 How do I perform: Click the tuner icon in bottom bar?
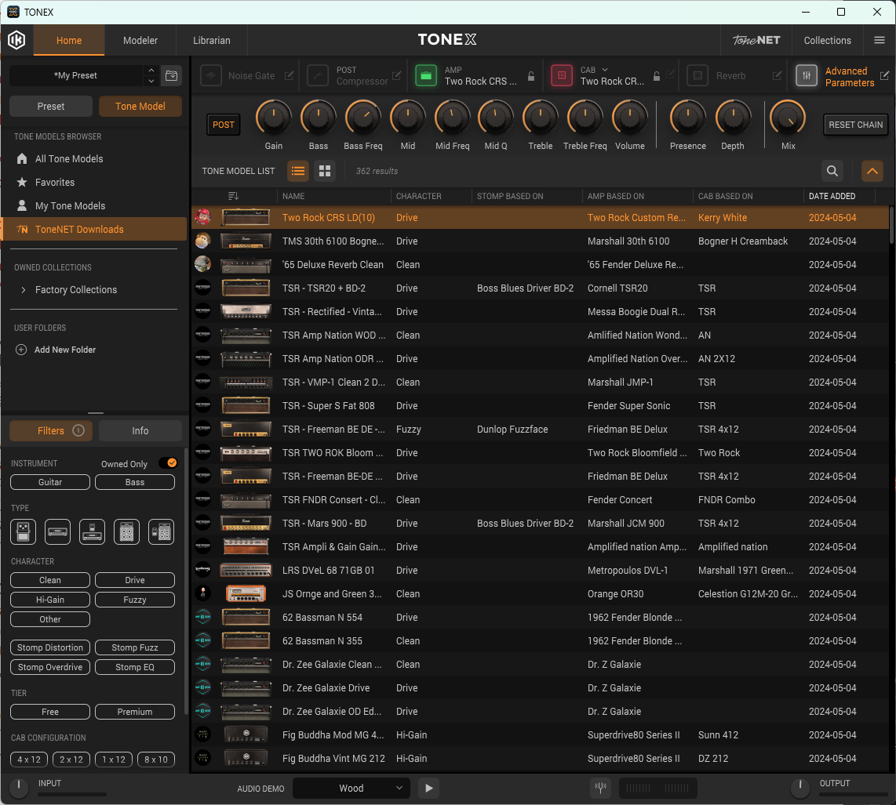(x=600, y=788)
